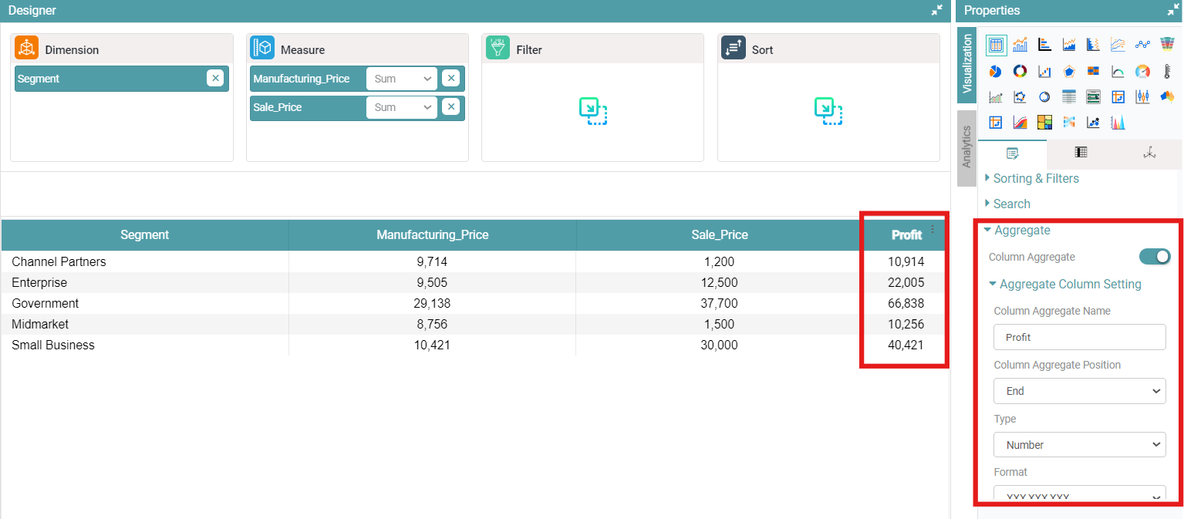Select the thermometer chart icon
The width and height of the screenshot is (1184, 519).
[1167, 72]
